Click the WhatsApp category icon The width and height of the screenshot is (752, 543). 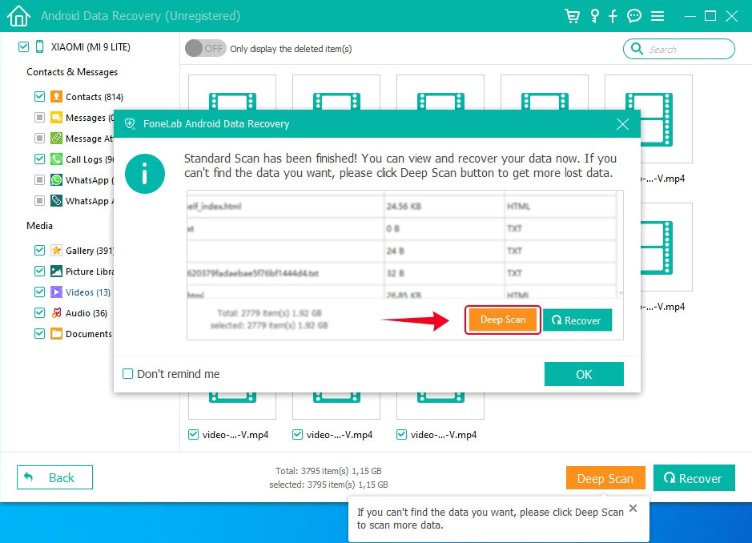[x=57, y=179]
